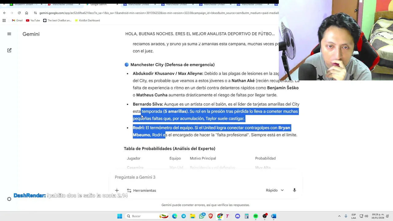Click the chat title 'HOLA, BUENAS NOCHES...'
The width and height of the screenshot is (393, 221).
[200, 34]
